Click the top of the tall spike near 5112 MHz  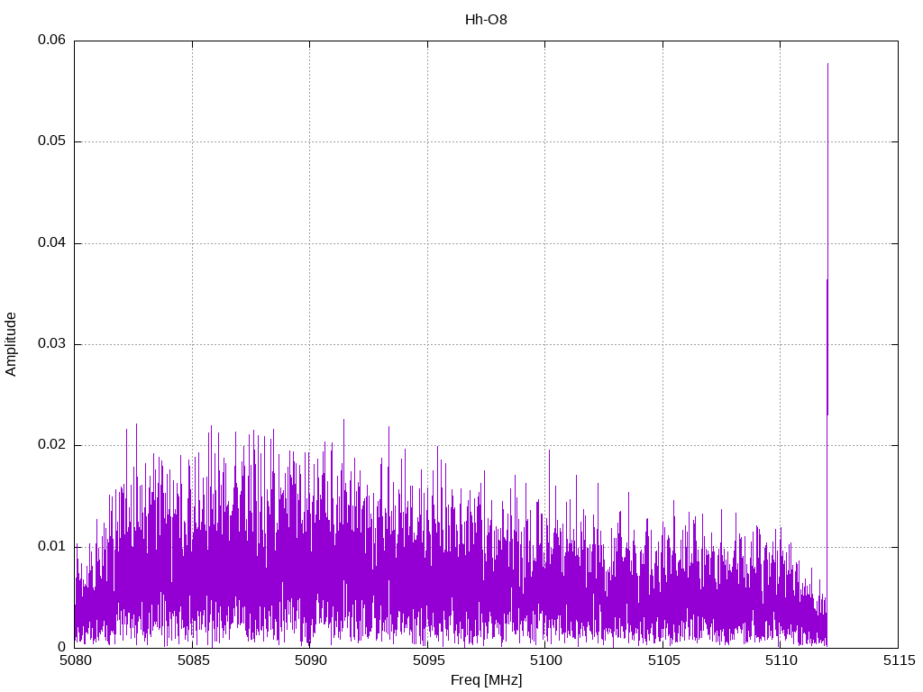coord(827,65)
